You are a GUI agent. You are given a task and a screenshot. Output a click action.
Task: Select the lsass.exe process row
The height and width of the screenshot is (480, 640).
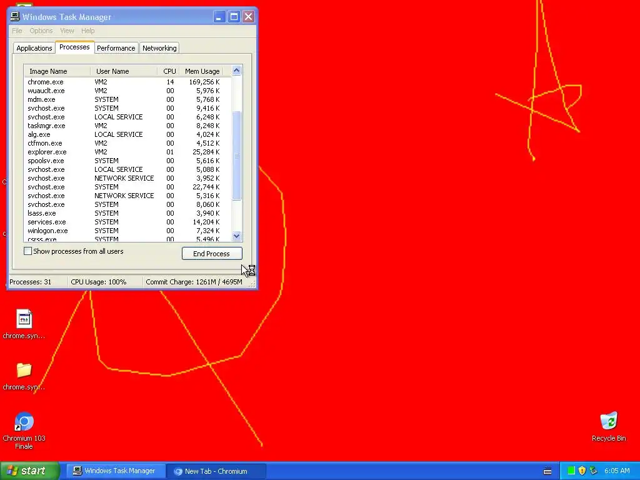[x=127, y=213]
